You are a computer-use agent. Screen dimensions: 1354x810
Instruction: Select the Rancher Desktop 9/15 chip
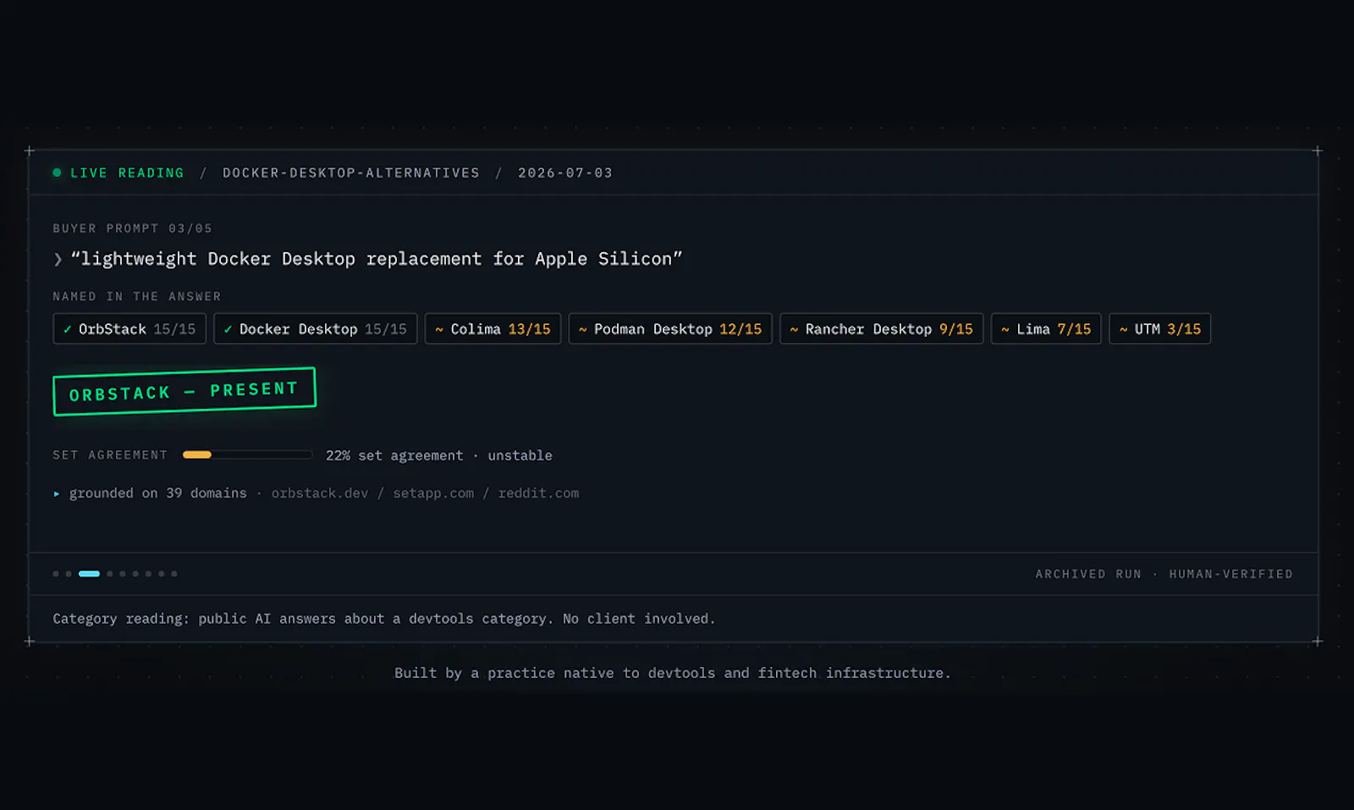coord(881,328)
